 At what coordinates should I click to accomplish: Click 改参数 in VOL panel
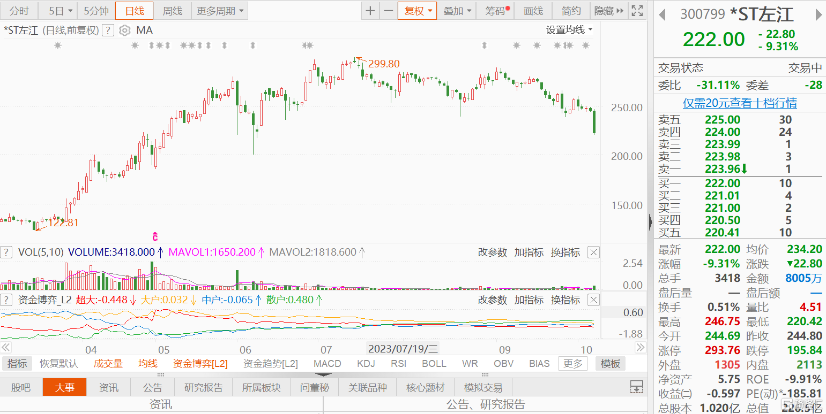point(492,252)
